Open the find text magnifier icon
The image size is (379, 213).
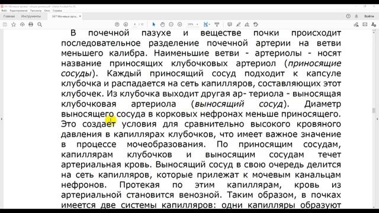click(40, 24)
